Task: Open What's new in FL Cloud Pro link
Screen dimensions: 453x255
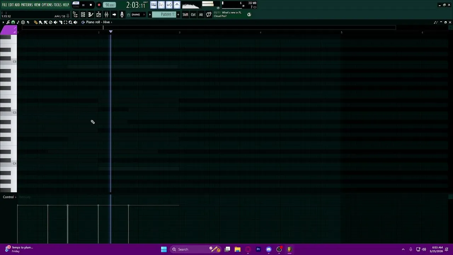Action: click(x=228, y=14)
